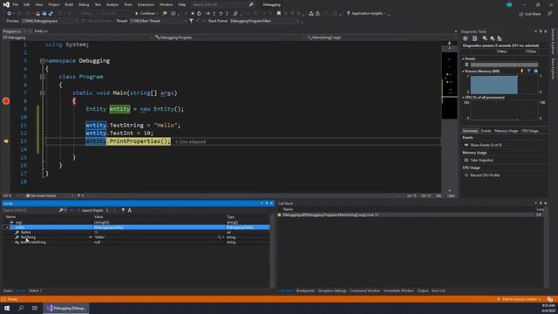558x314 pixels.
Task: Collapse the Events section in Diagnostic Tools
Action: click(463, 58)
